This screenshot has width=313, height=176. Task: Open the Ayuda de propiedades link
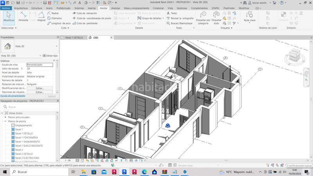13,95
